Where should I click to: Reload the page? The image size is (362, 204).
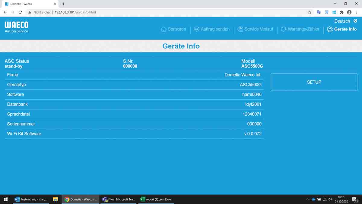click(20, 12)
